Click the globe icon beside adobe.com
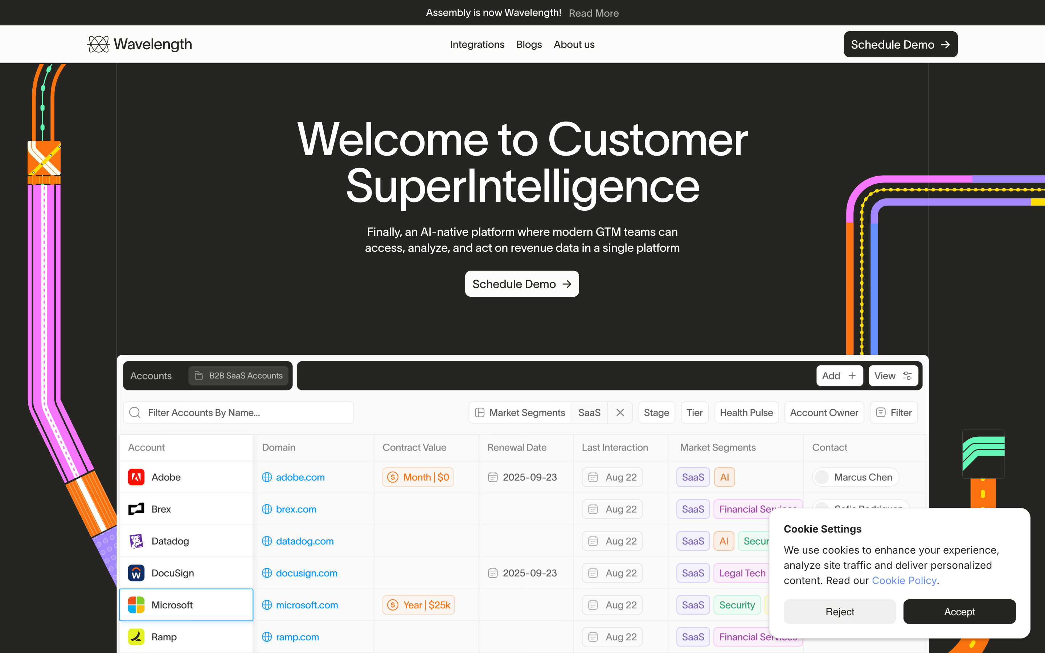 pyautogui.click(x=267, y=477)
